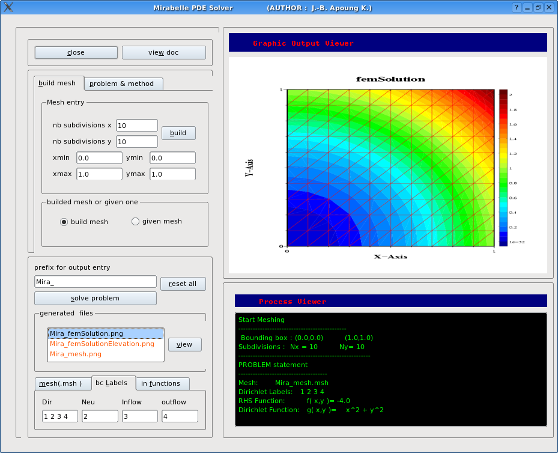The width and height of the screenshot is (558, 453).
Task: Click the nb subdivisions x field
Action: click(x=136, y=126)
